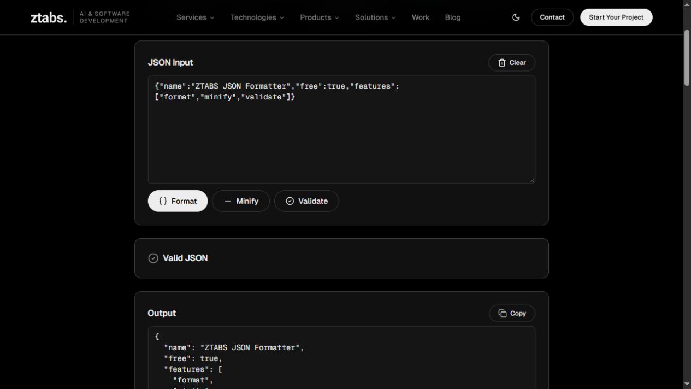Click the trash icon in Clear
Viewport: 691px width, 389px height.
[x=502, y=63]
